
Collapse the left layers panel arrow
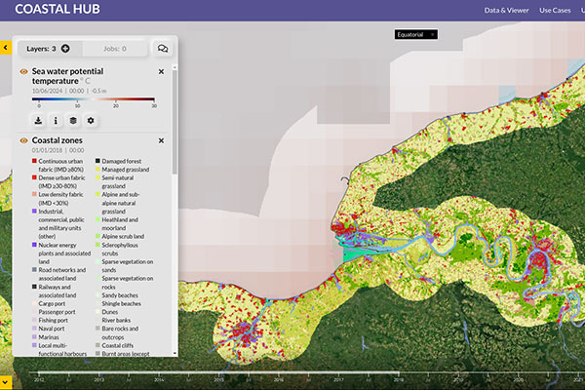pyautogui.click(x=5, y=47)
